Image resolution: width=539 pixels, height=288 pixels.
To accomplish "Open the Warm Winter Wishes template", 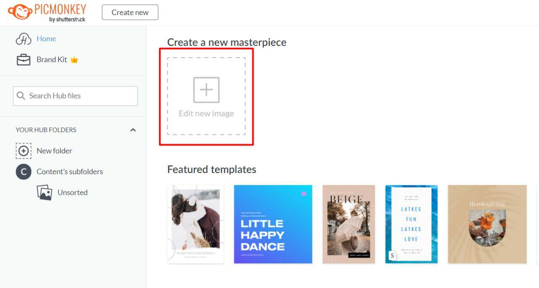I will click(x=195, y=224).
